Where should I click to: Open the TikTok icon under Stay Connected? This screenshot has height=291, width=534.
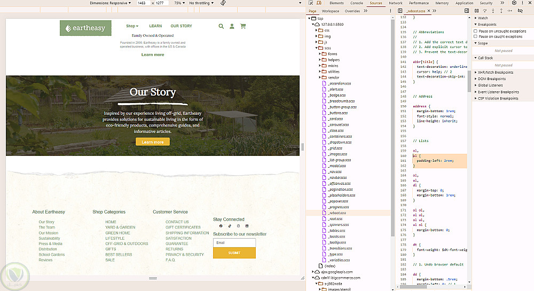tap(230, 226)
